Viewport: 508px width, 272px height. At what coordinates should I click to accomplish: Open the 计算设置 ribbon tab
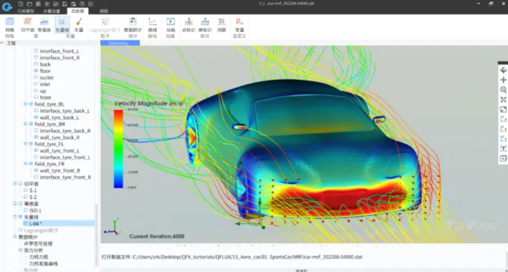coord(52,11)
